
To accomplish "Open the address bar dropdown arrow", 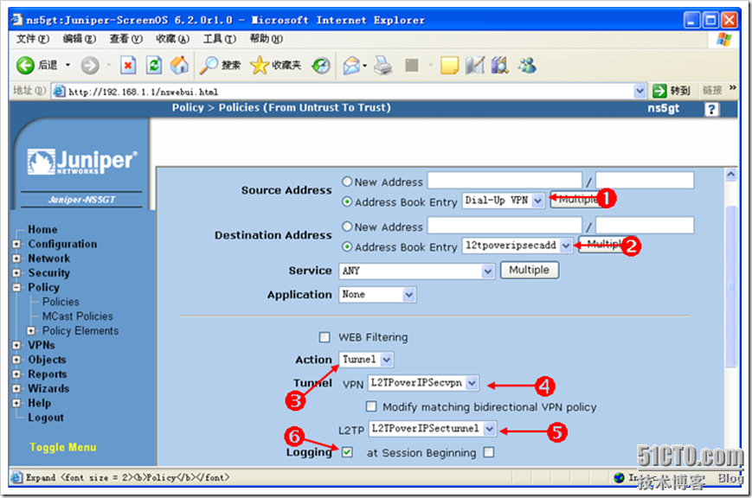I will click(x=640, y=91).
